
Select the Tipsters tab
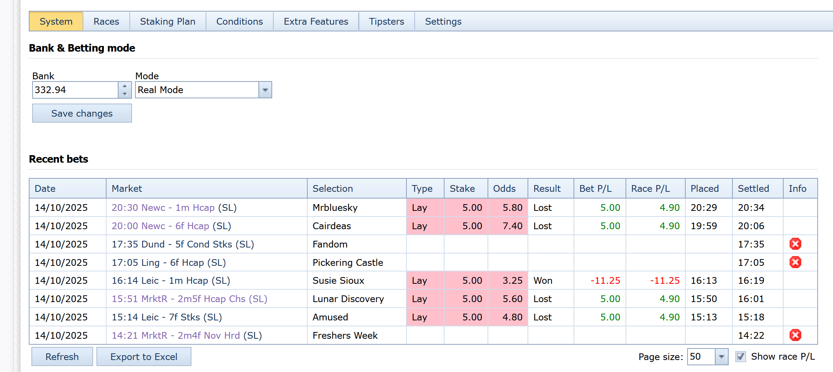click(386, 22)
